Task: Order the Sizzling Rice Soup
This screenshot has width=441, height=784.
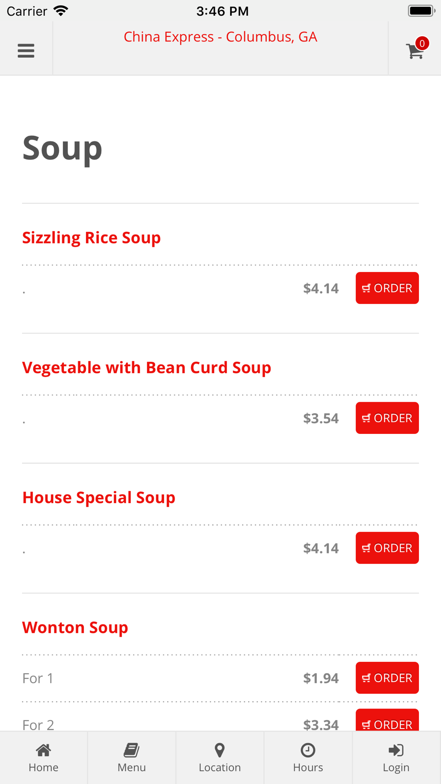Action: [x=387, y=288]
